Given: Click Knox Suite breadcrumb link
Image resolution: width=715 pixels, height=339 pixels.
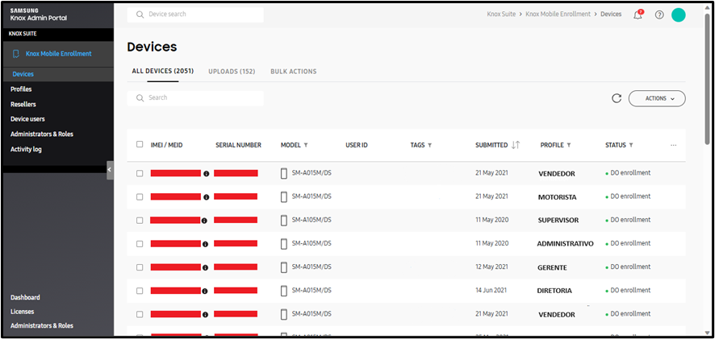Looking at the screenshot, I should click(x=501, y=14).
